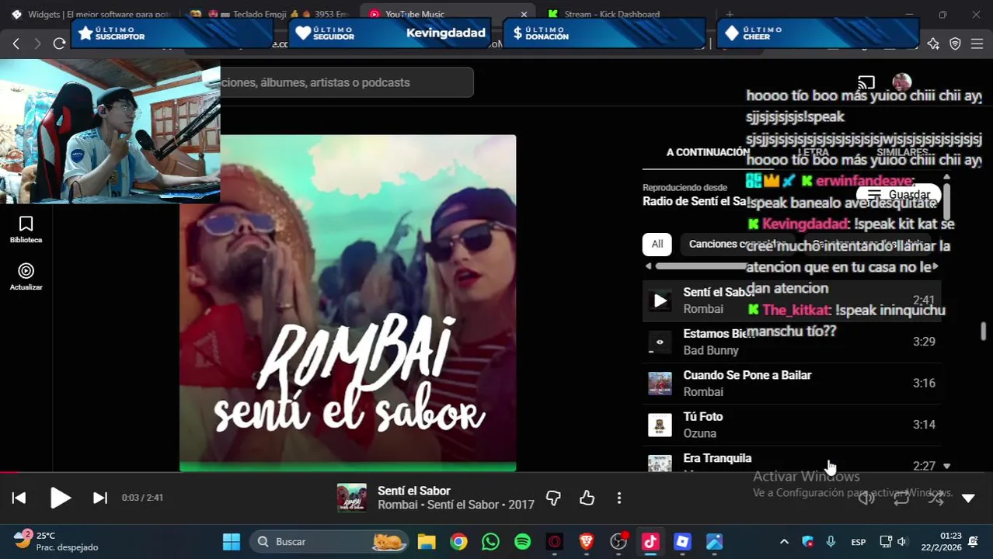Reload the browser page

[x=59, y=43]
